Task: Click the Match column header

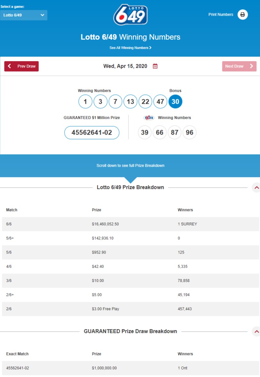Action: 12,210
